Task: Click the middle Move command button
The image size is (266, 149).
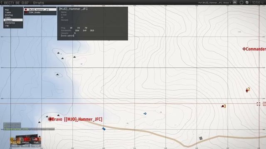Action: [x=25, y=146]
